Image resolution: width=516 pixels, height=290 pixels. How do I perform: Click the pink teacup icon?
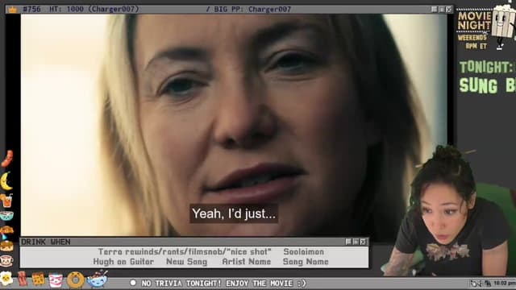(6, 261)
